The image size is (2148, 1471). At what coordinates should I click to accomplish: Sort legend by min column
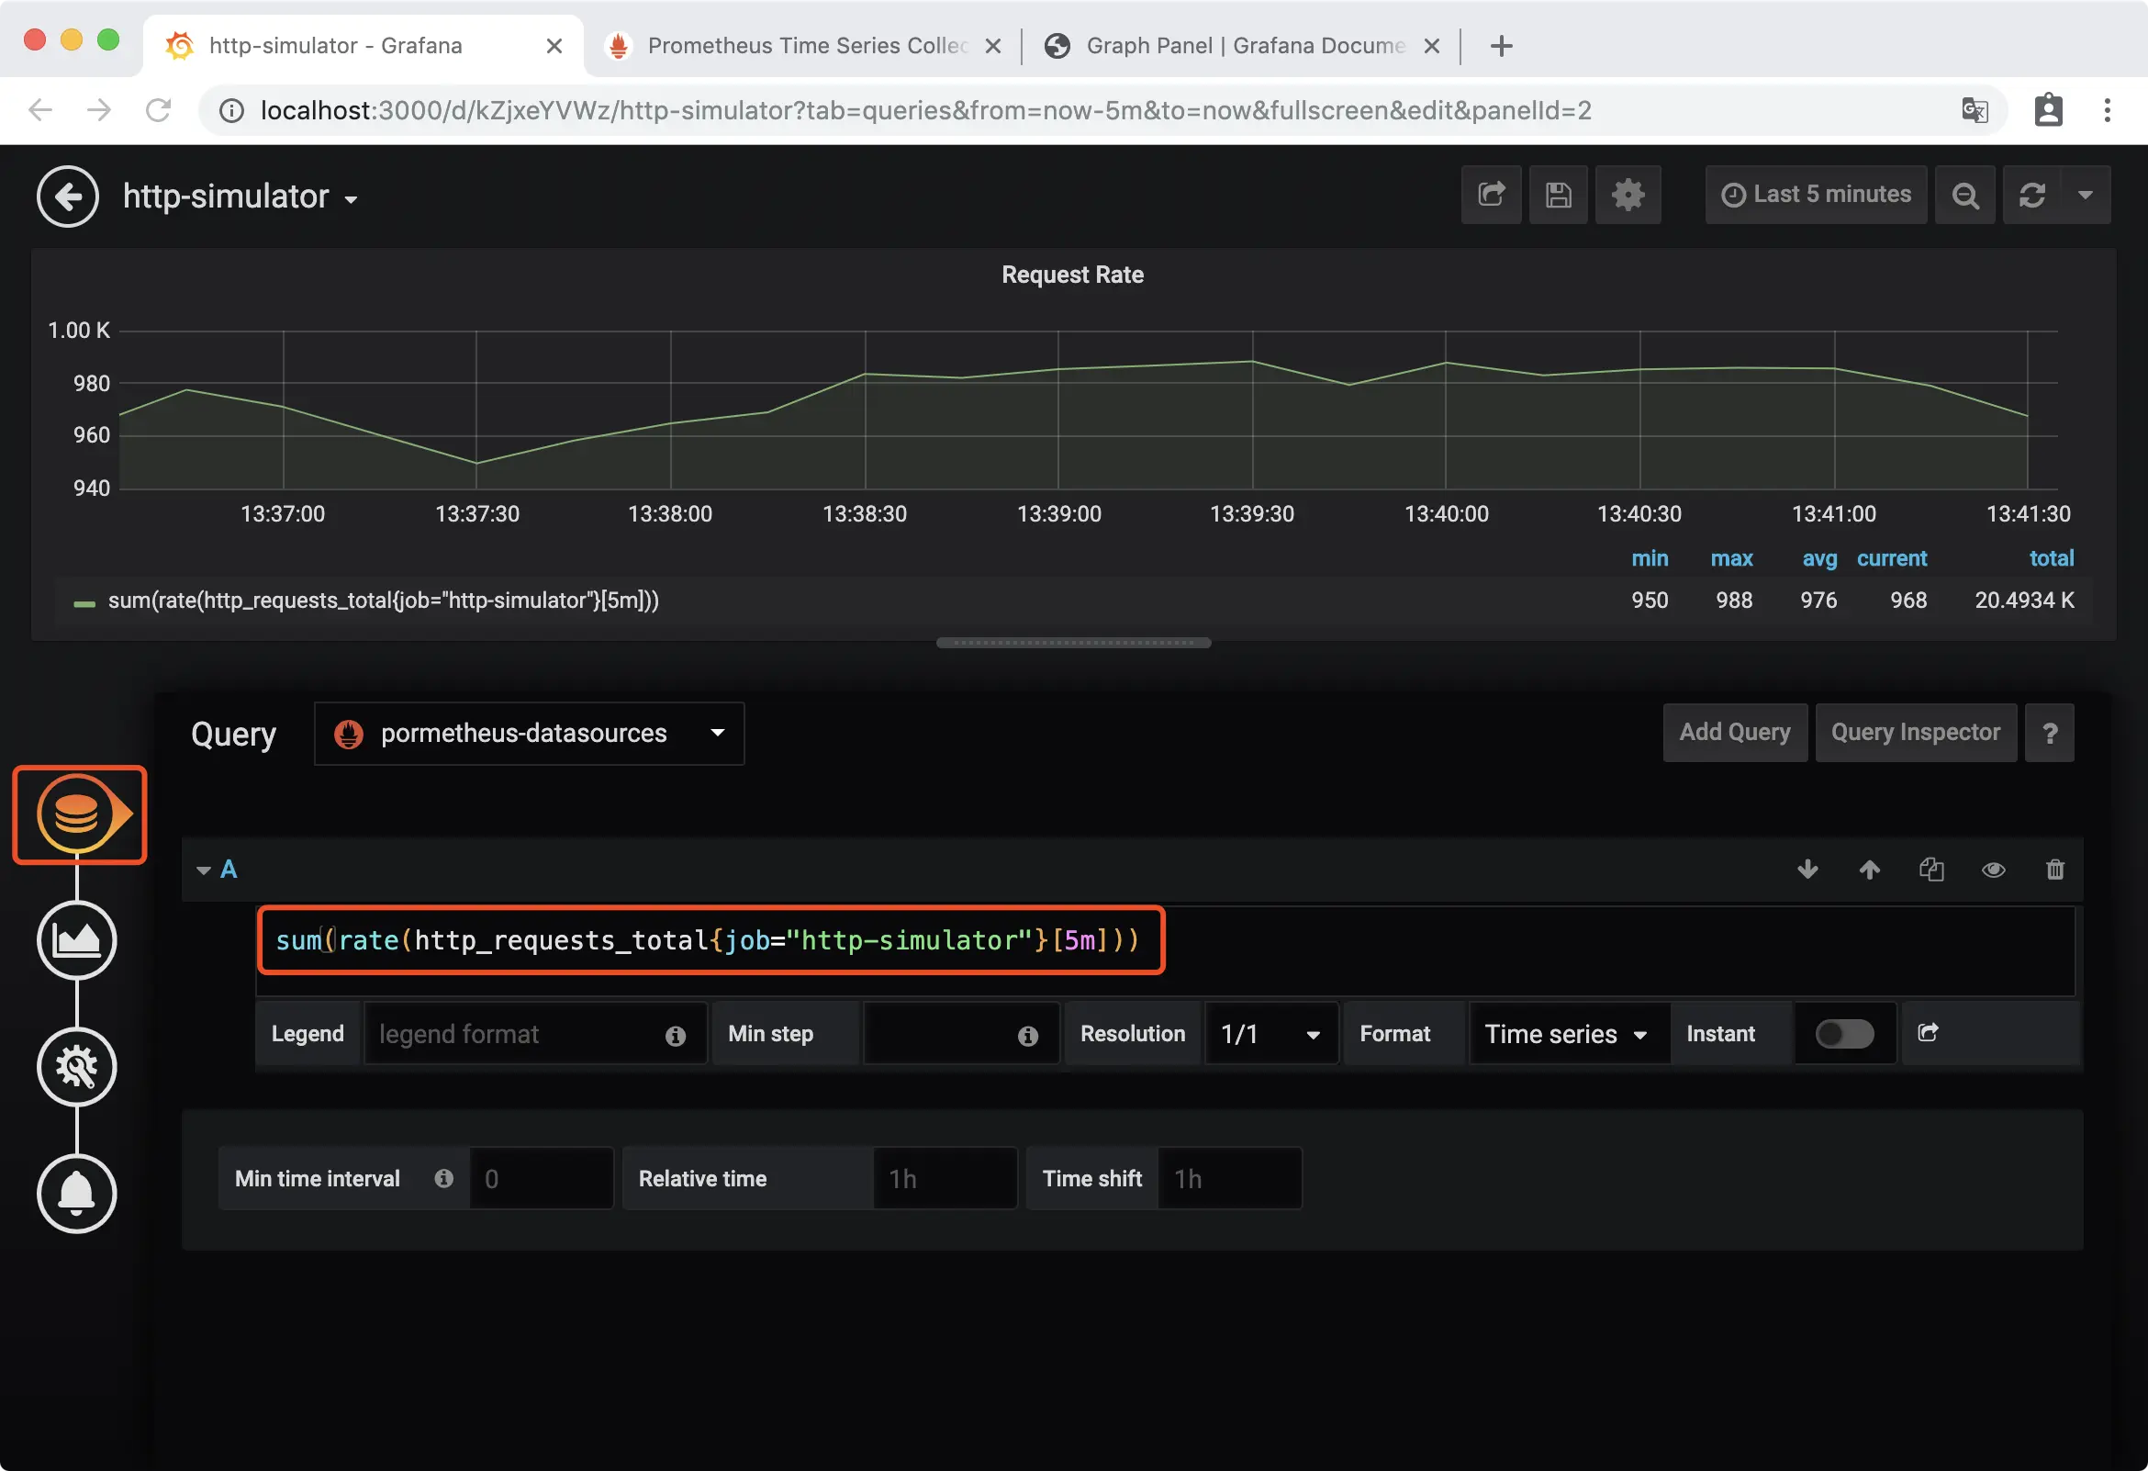point(1649,558)
